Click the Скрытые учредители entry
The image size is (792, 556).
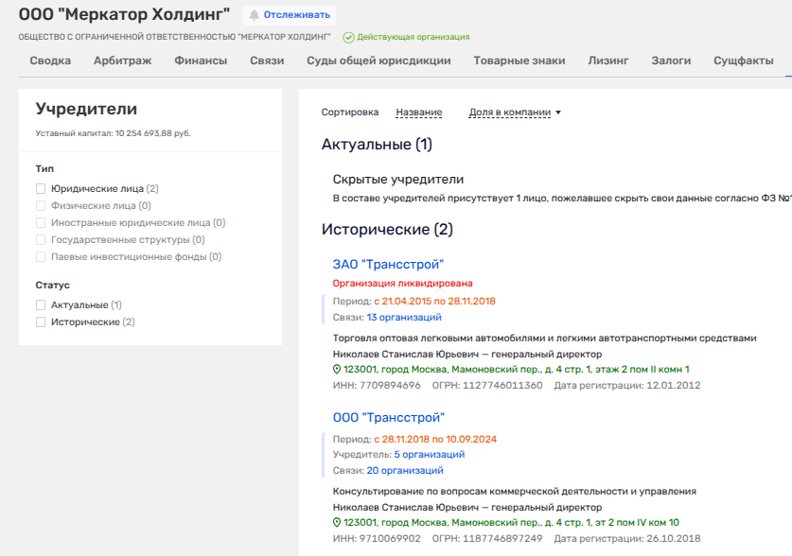(x=397, y=180)
